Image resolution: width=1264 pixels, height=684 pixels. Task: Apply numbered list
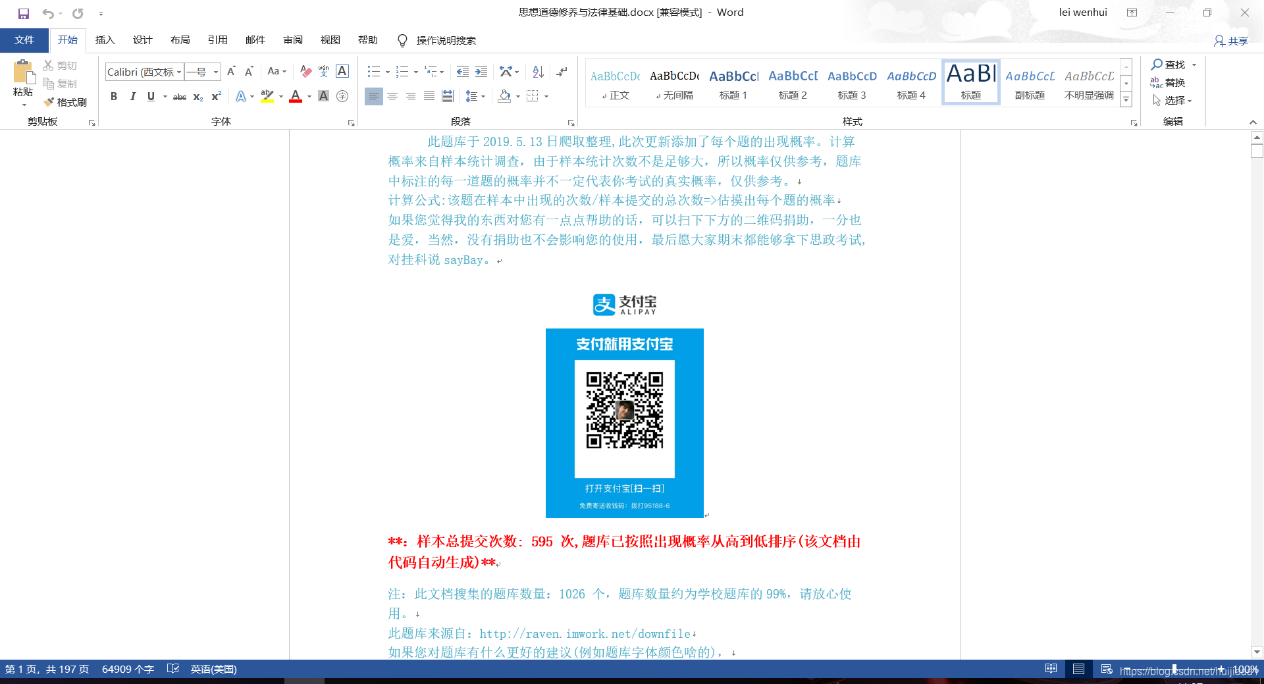[402, 72]
